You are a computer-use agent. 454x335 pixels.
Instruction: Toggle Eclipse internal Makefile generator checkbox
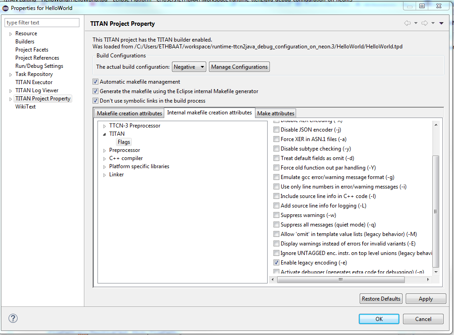coord(96,91)
